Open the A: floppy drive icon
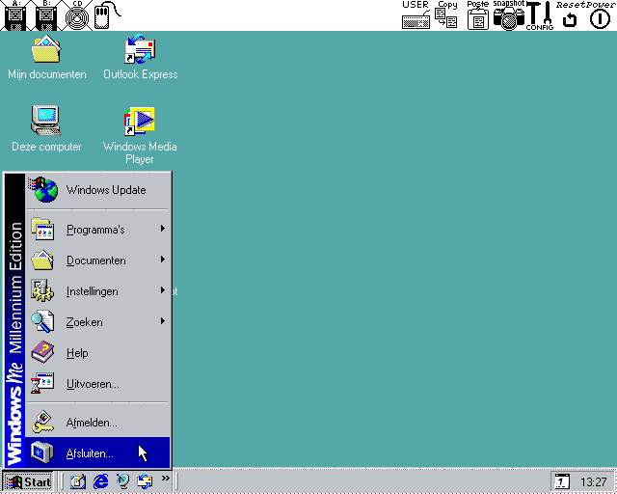This screenshot has width=617, height=494. (x=15, y=15)
